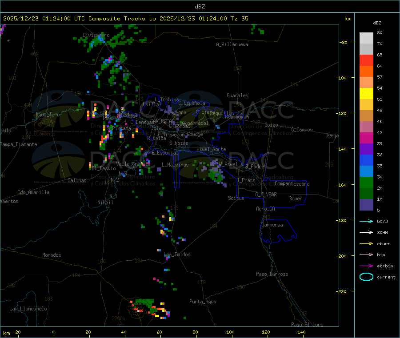Click the -160 km y-axis tick
Screen dimensions: 400x338
click(342, 185)
